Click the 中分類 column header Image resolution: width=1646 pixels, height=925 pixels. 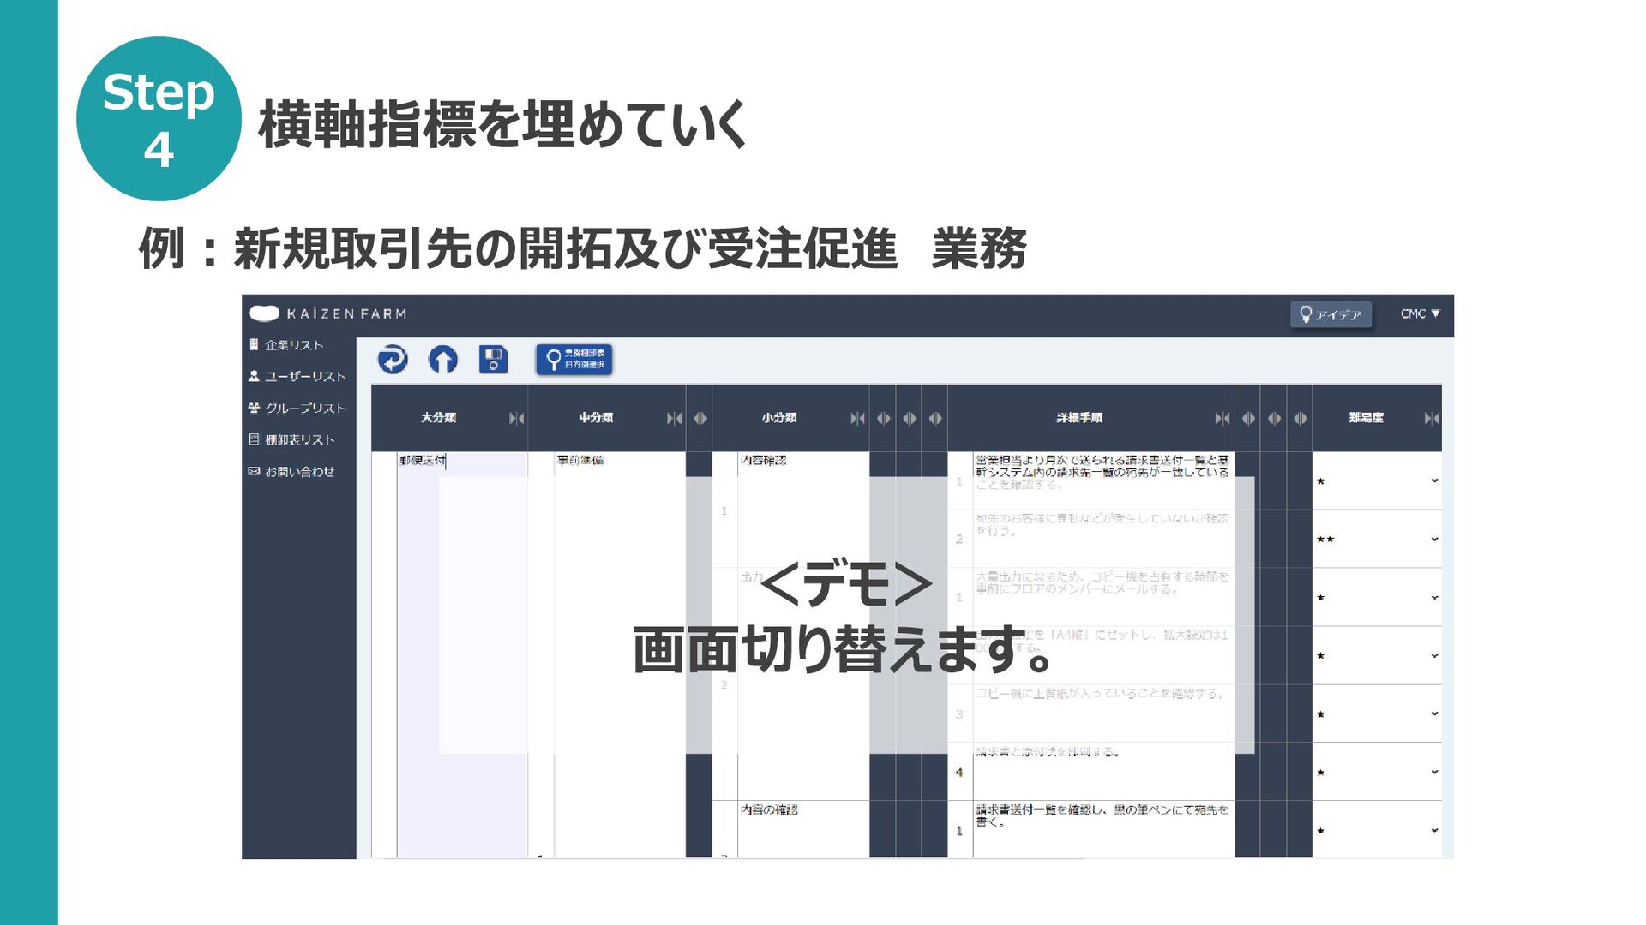(596, 418)
